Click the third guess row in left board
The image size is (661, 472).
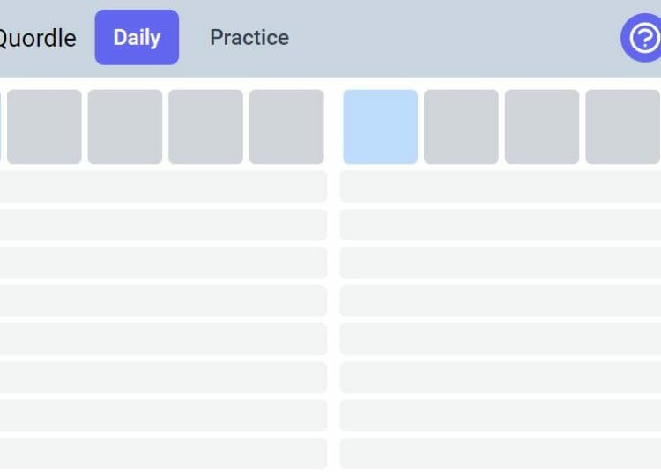[164, 225]
